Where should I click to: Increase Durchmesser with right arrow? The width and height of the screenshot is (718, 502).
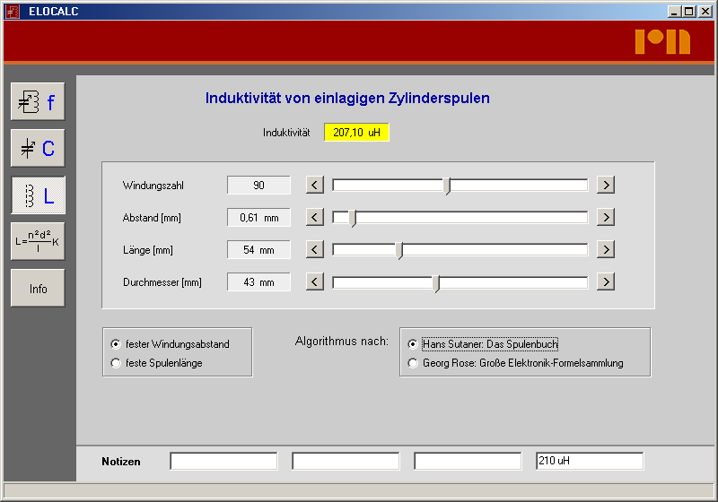(x=606, y=282)
